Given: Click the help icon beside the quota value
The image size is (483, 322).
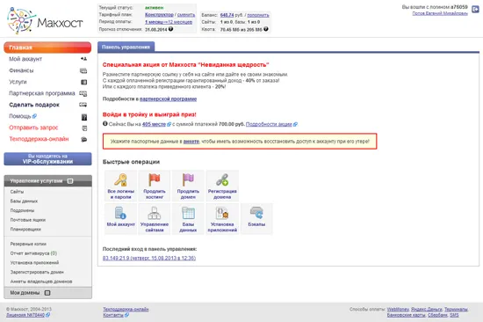Looking at the screenshot, I should [x=266, y=29].
